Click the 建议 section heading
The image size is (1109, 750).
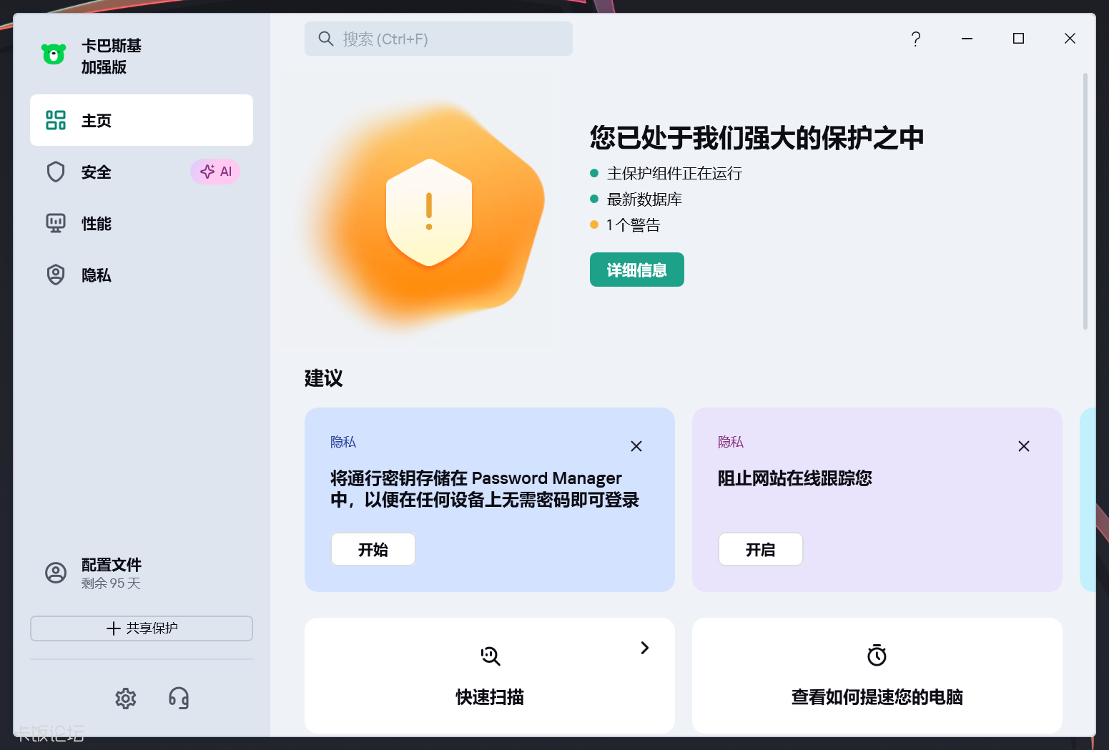(323, 378)
